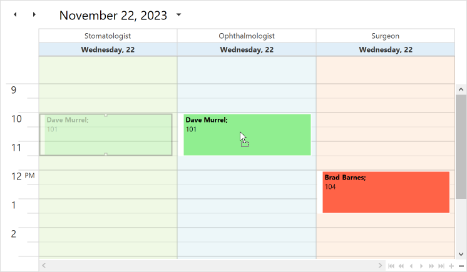This screenshot has height=272, width=467.
Task: Select the Brad Barnes appointment
Action: (386, 192)
